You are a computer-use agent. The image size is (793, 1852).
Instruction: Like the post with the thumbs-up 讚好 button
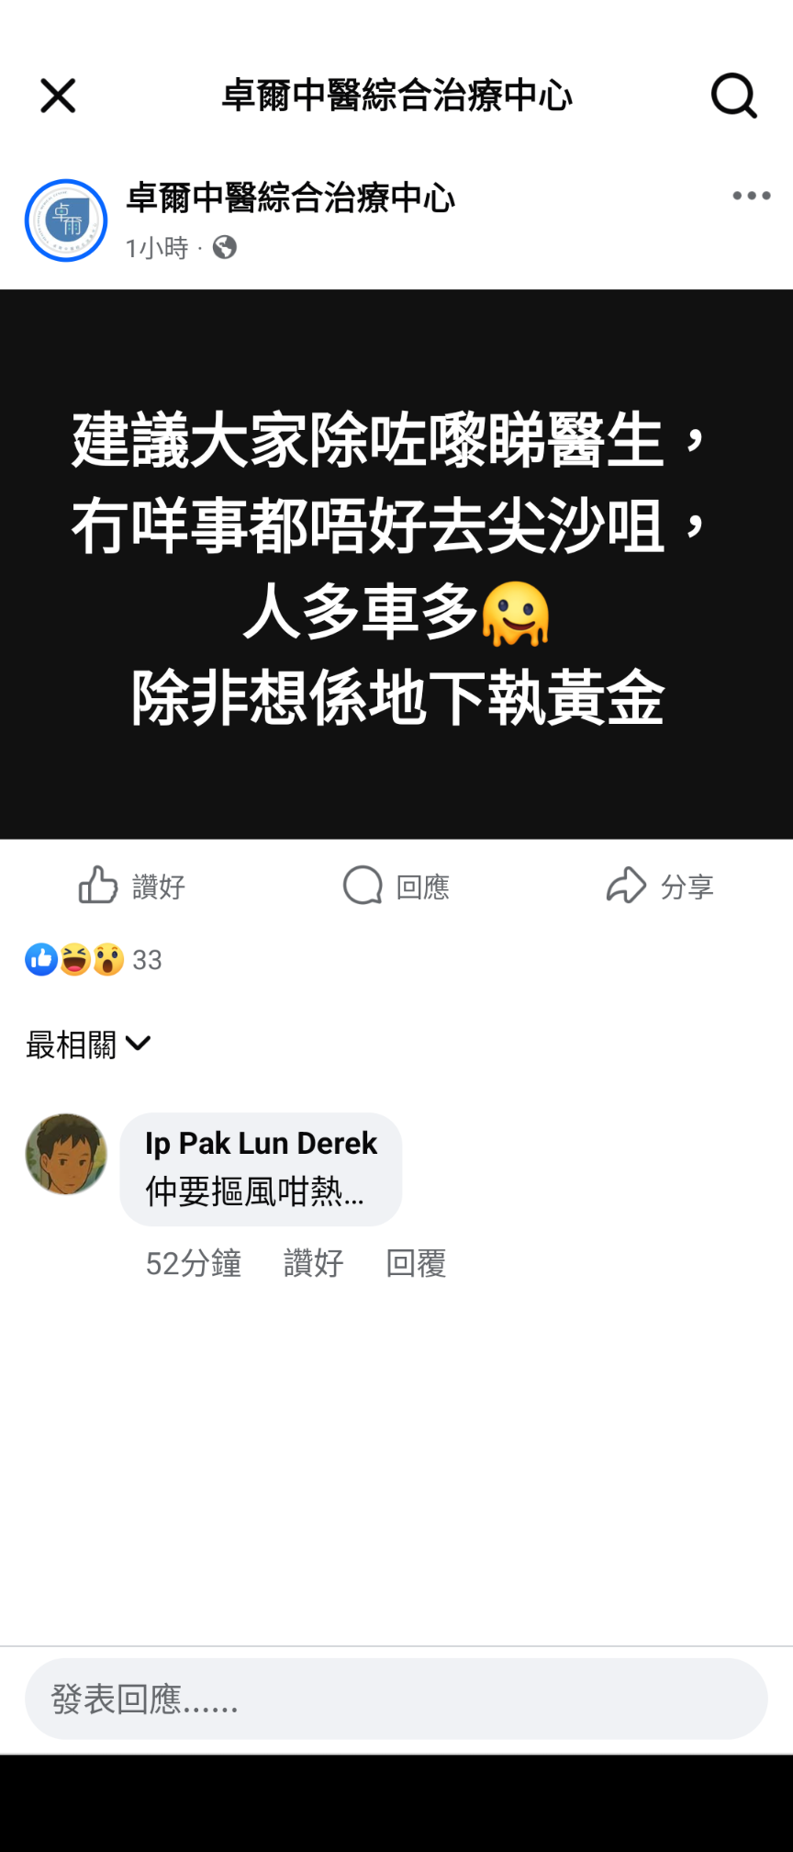point(132,886)
